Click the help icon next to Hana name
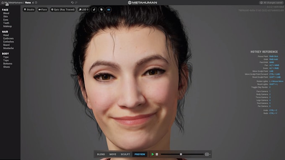285x160 pixels. coord(36,3)
